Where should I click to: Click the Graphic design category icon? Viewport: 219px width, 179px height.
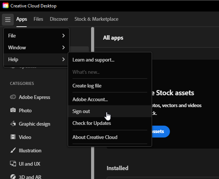pos(13,123)
